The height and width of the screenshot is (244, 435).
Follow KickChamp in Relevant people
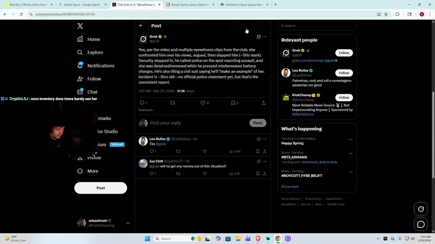[344, 98]
